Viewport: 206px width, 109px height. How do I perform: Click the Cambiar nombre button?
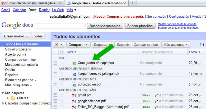[146, 44]
